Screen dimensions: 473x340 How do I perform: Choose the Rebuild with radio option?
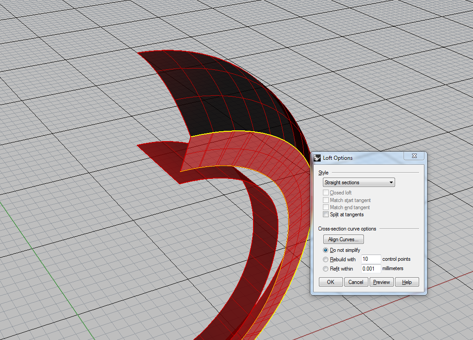pyautogui.click(x=326, y=259)
